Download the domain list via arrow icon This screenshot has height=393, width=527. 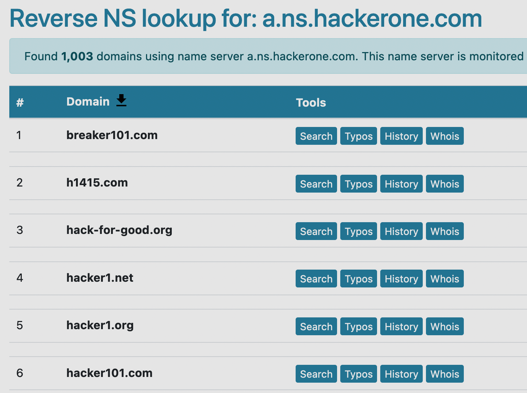tap(121, 101)
